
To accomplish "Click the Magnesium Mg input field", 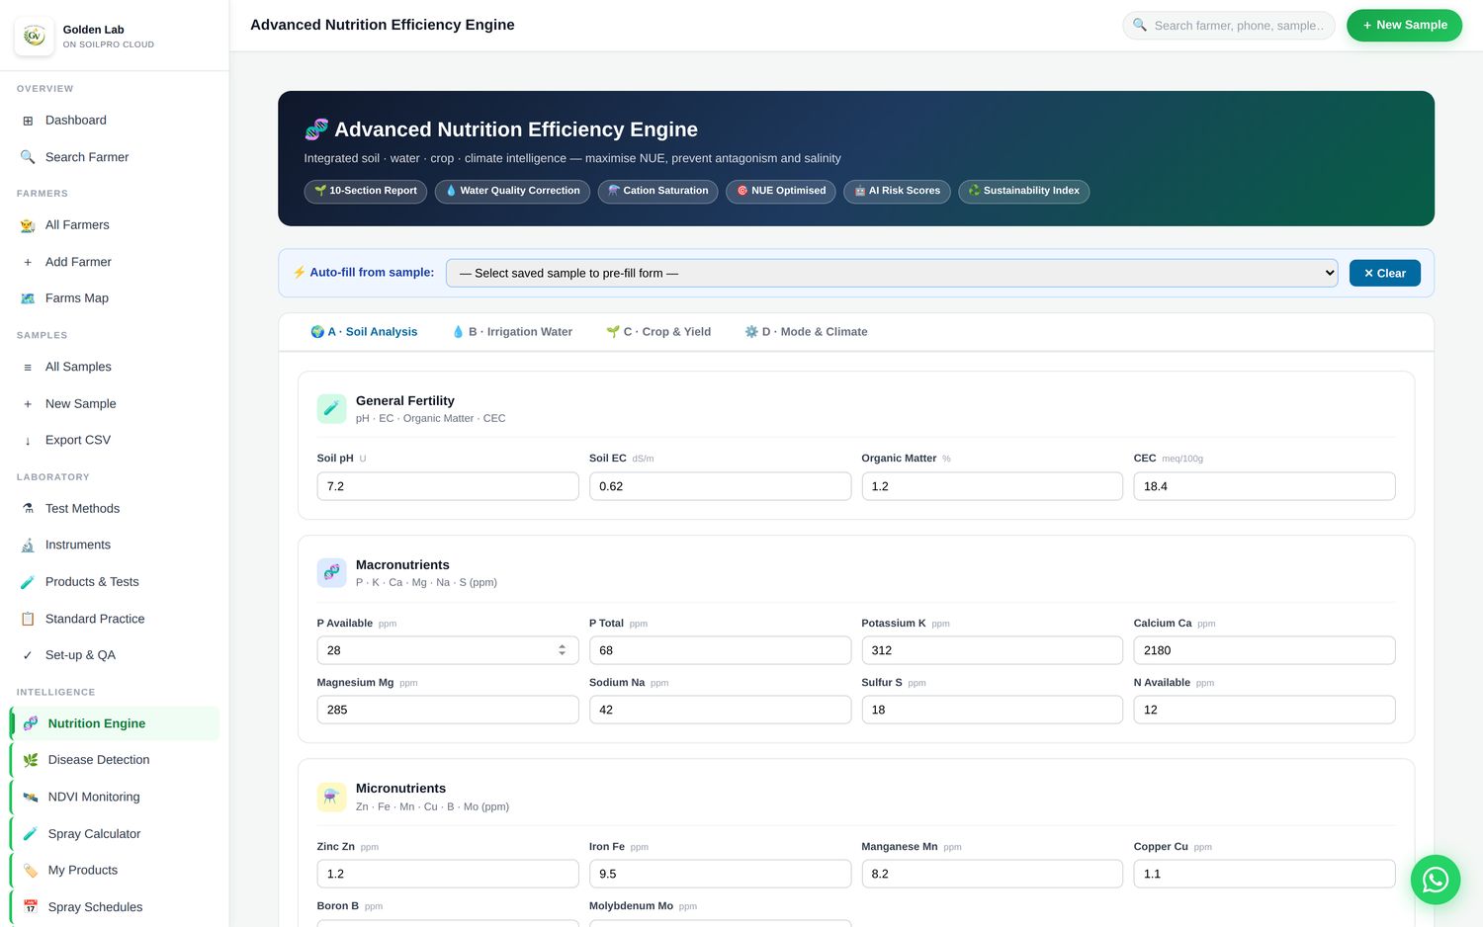I will [x=448, y=710].
